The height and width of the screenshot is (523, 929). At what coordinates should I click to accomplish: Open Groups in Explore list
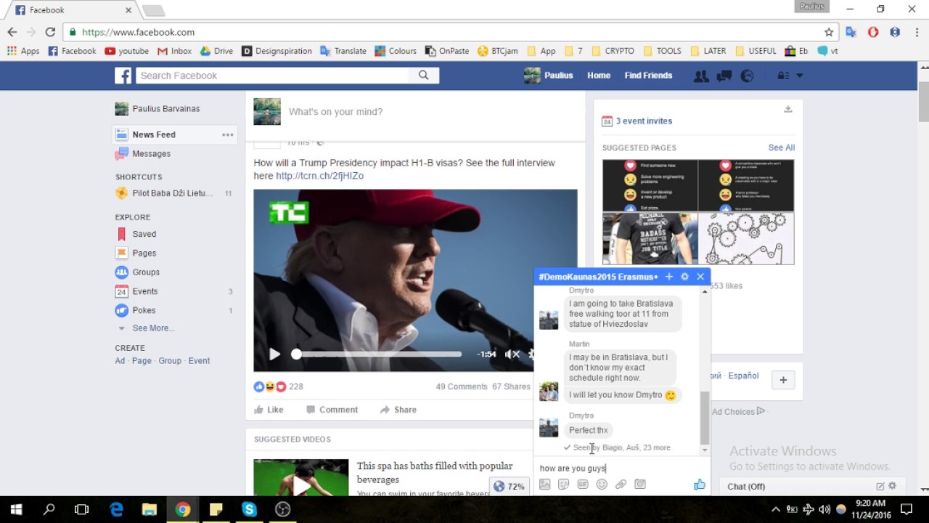pyautogui.click(x=146, y=272)
